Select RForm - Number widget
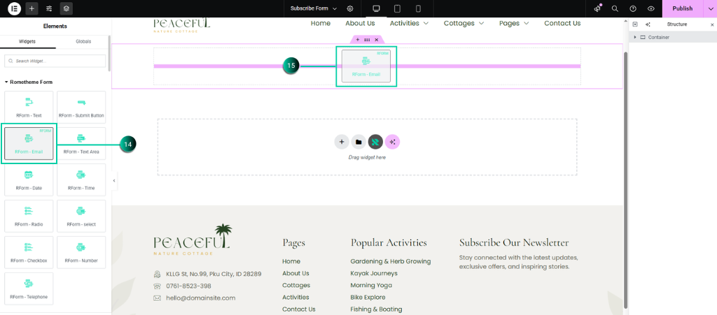The height and width of the screenshot is (315, 717). click(x=81, y=252)
